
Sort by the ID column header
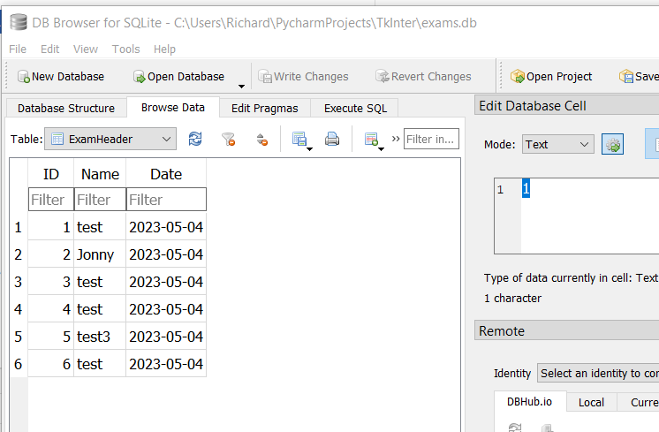coord(51,173)
